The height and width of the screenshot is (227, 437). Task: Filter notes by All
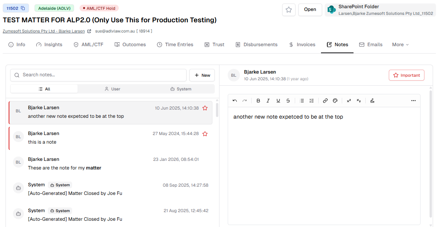tap(44, 89)
